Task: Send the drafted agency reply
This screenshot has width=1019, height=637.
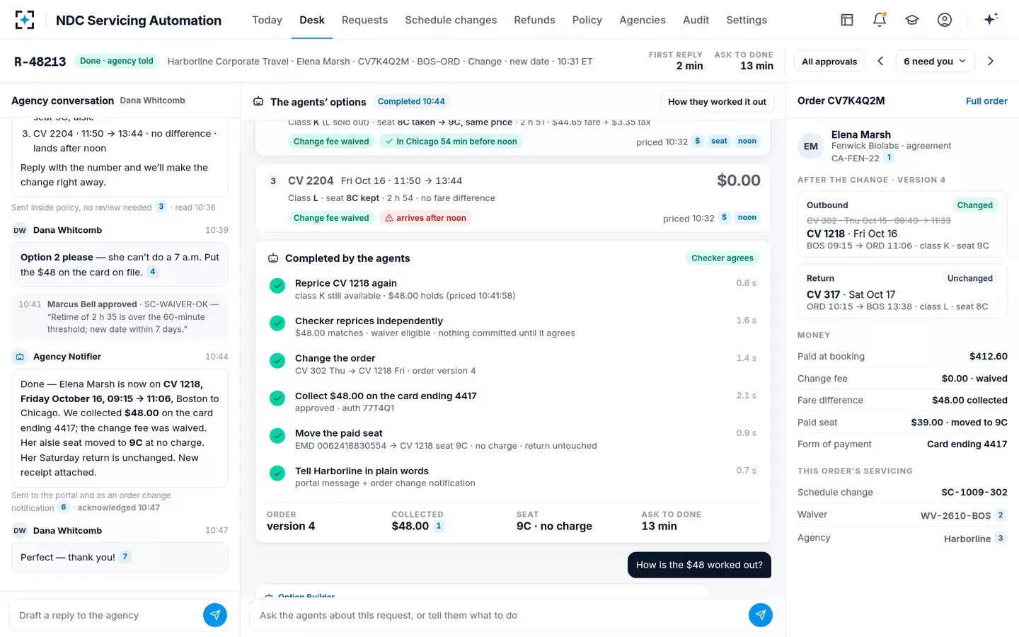Action: tap(215, 615)
